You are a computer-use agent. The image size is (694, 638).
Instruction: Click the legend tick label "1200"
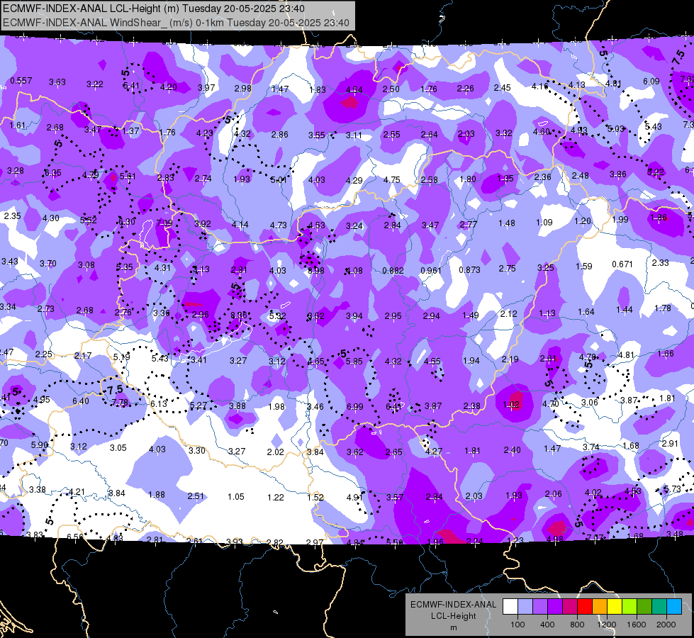(x=606, y=625)
